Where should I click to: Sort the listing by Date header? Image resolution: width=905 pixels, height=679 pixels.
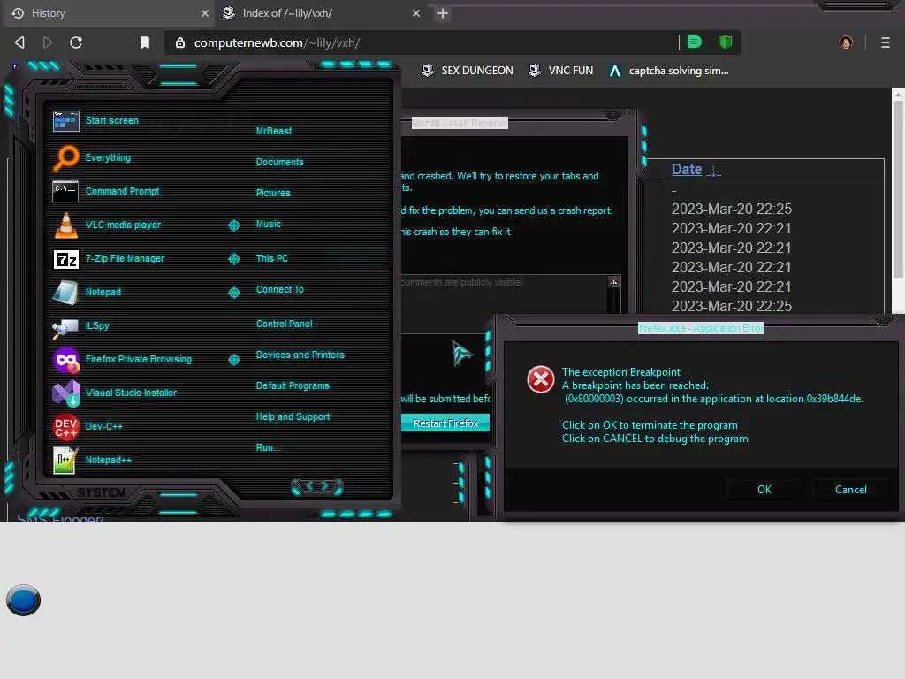pyautogui.click(x=686, y=169)
